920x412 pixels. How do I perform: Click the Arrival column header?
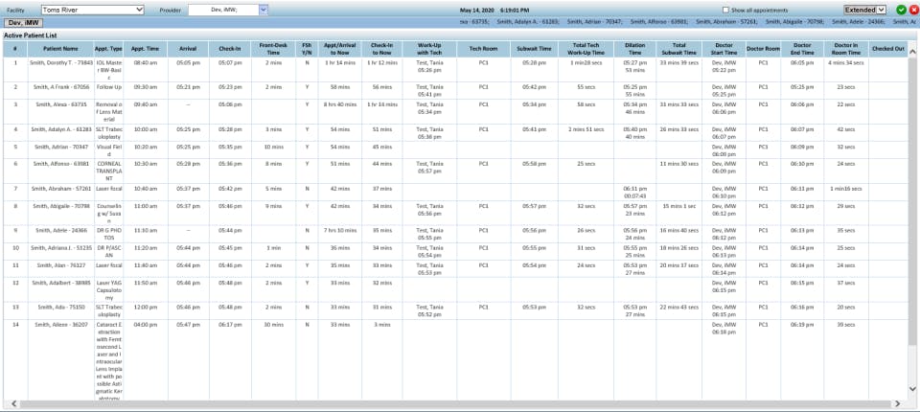coord(189,49)
